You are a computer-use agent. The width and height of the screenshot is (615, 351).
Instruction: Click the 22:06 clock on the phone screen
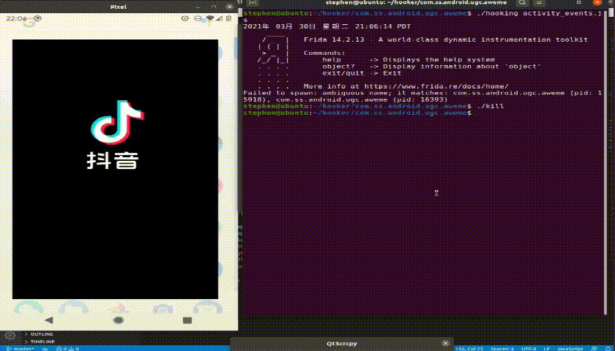[16, 18]
